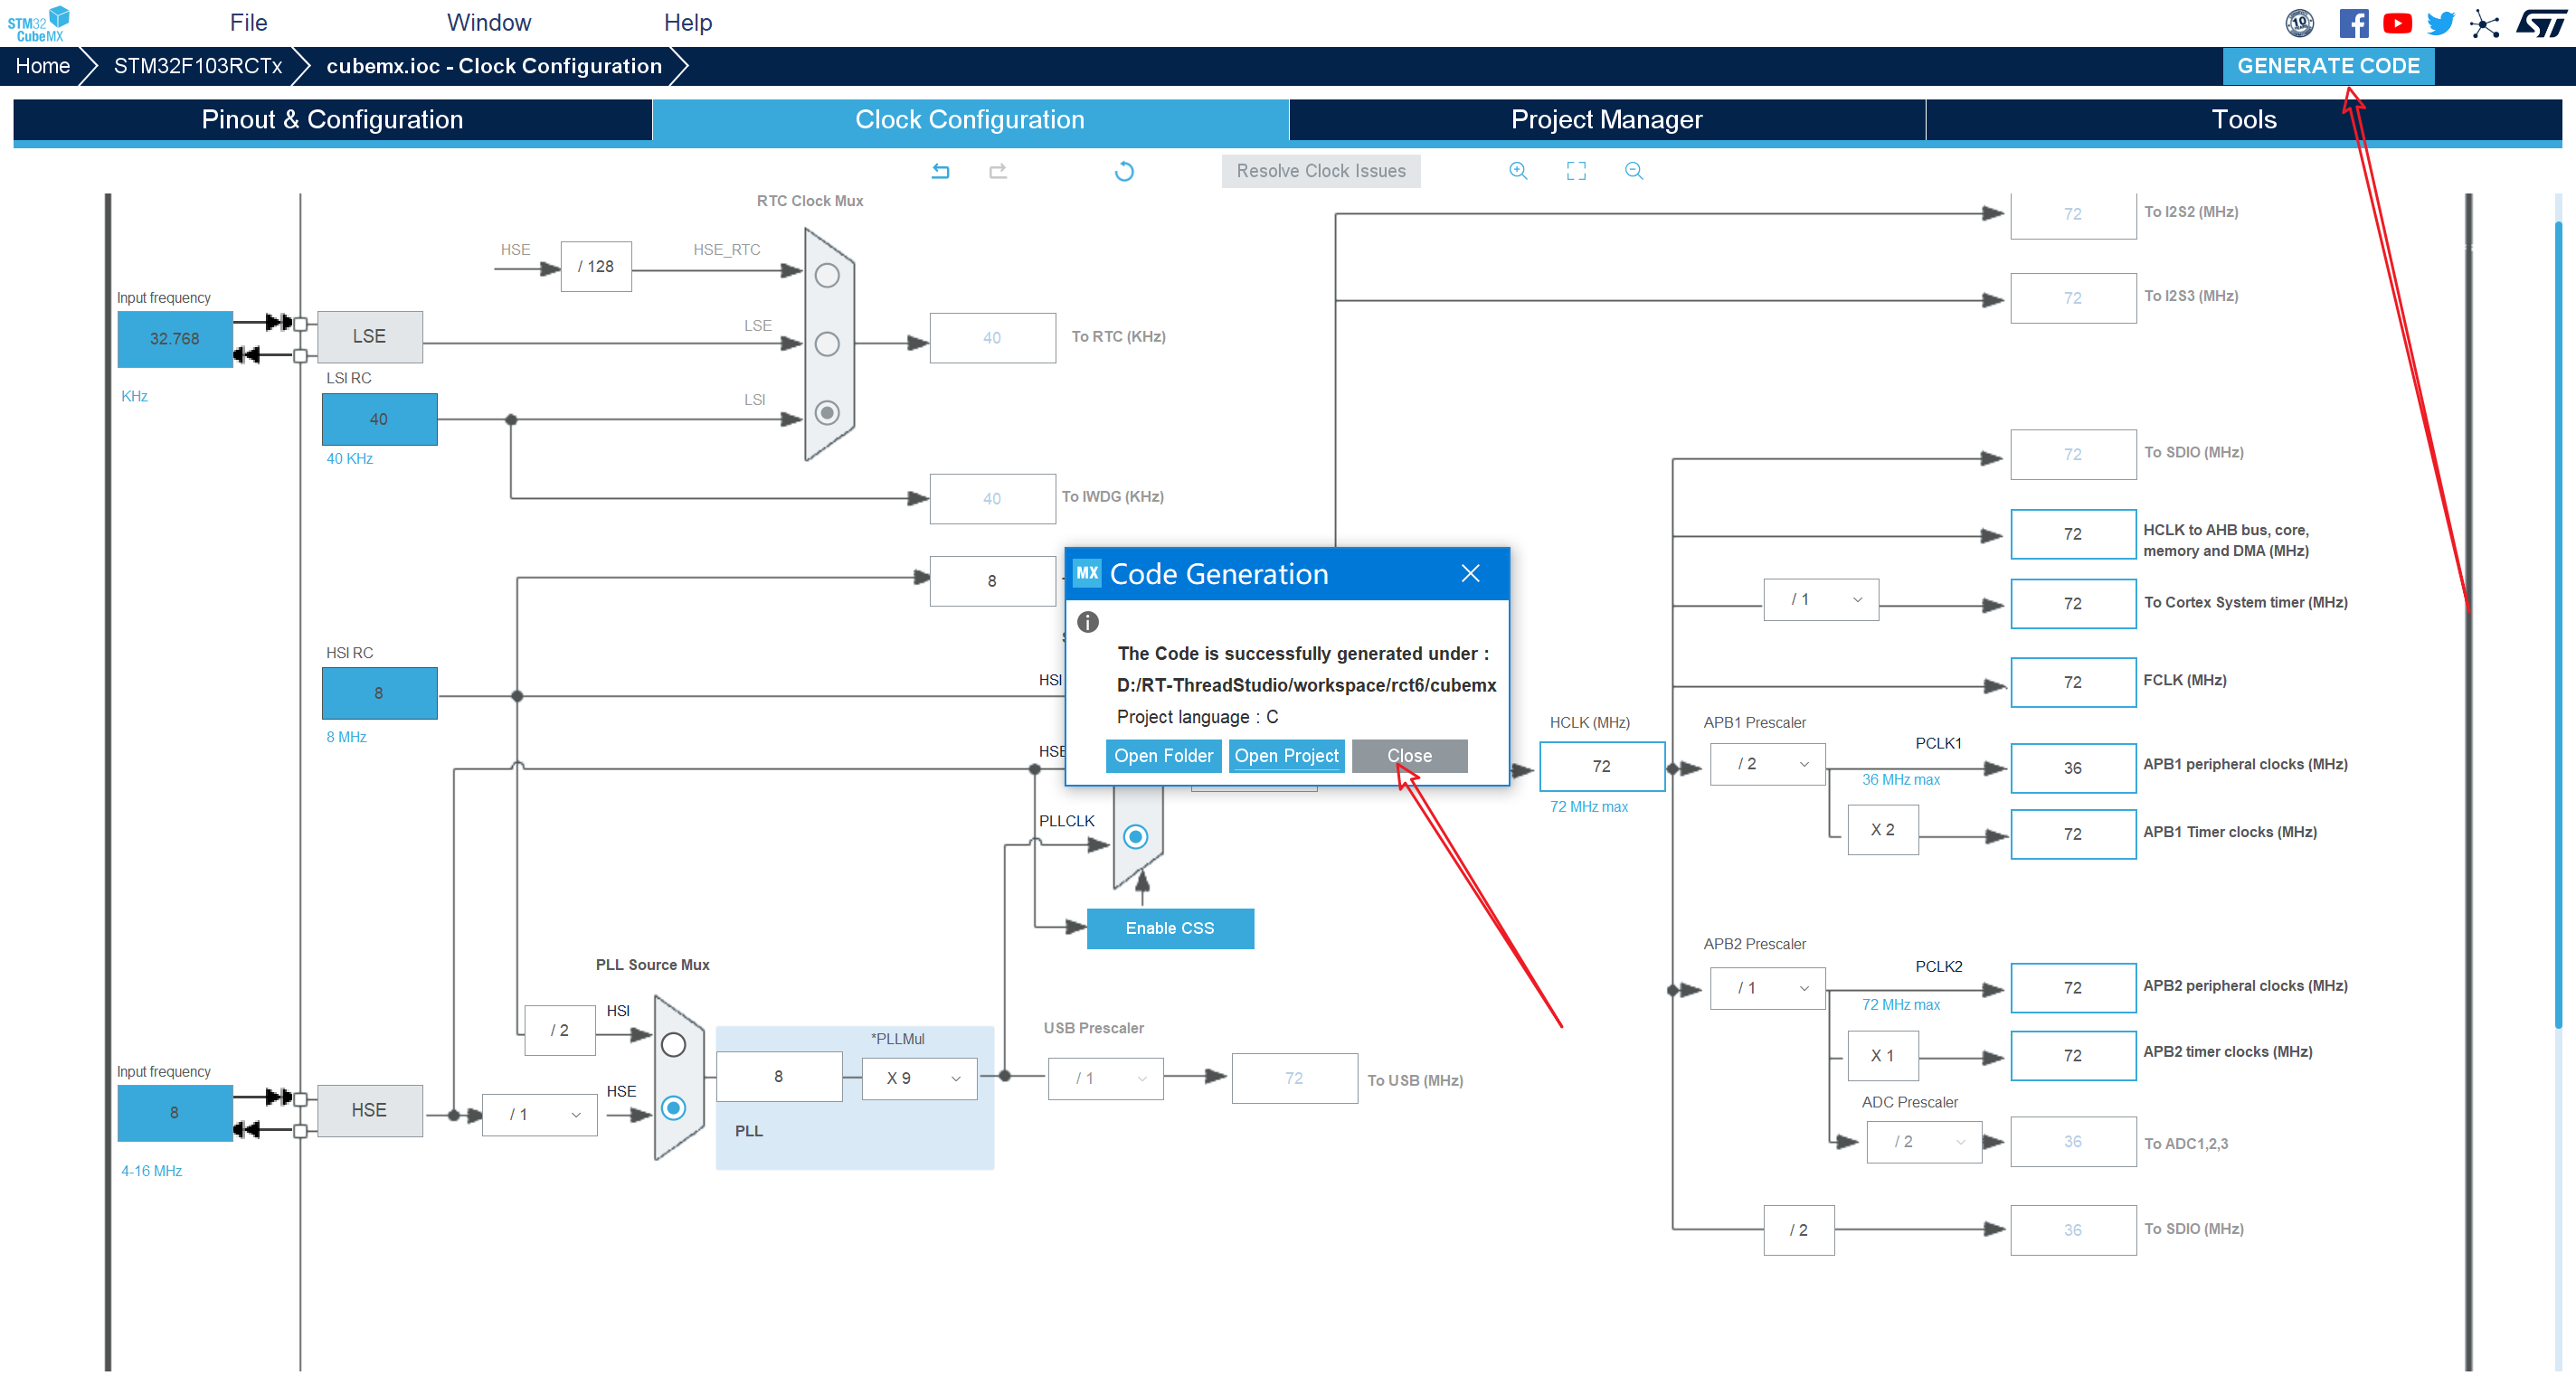The height and width of the screenshot is (1385, 2576).
Task: Click the undo arrow icon
Action: 942,171
